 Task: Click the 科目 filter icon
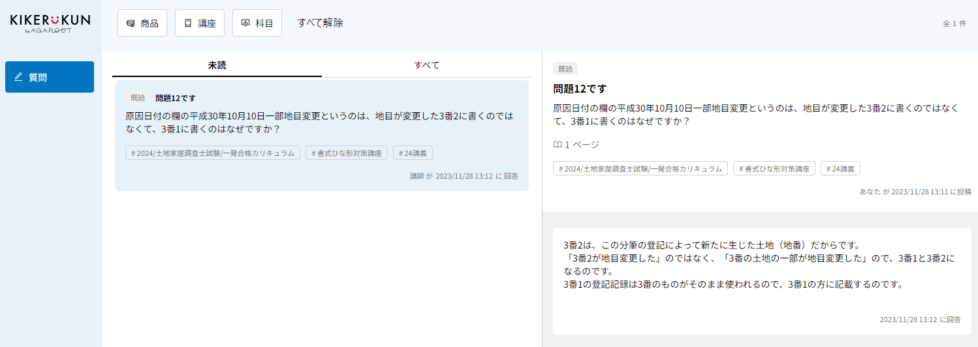point(245,23)
